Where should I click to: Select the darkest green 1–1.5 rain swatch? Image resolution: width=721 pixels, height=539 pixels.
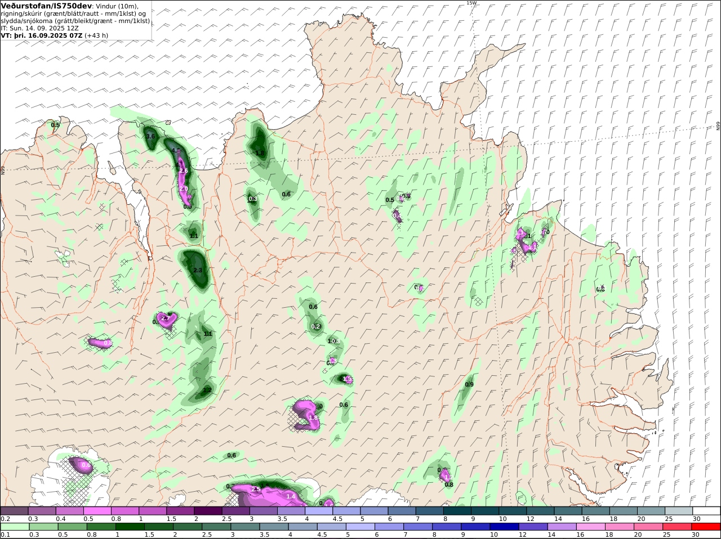[x=130, y=527]
